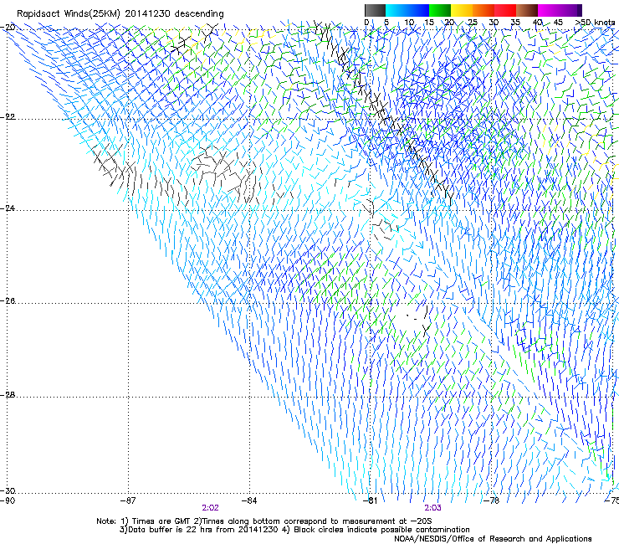Viewport: 619px width, 544px height.
Task: Click the yellow 20-25 knots legend swatch
Action: (462, 10)
